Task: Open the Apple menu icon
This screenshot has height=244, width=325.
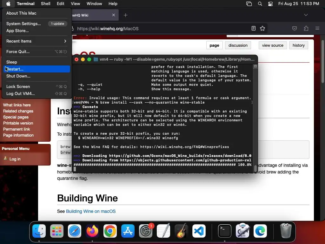Action: [8, 3]
